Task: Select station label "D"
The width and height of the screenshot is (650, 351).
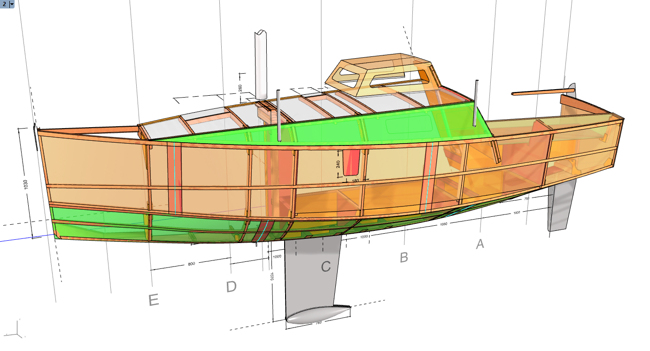Action: click(x=231, y=286)
